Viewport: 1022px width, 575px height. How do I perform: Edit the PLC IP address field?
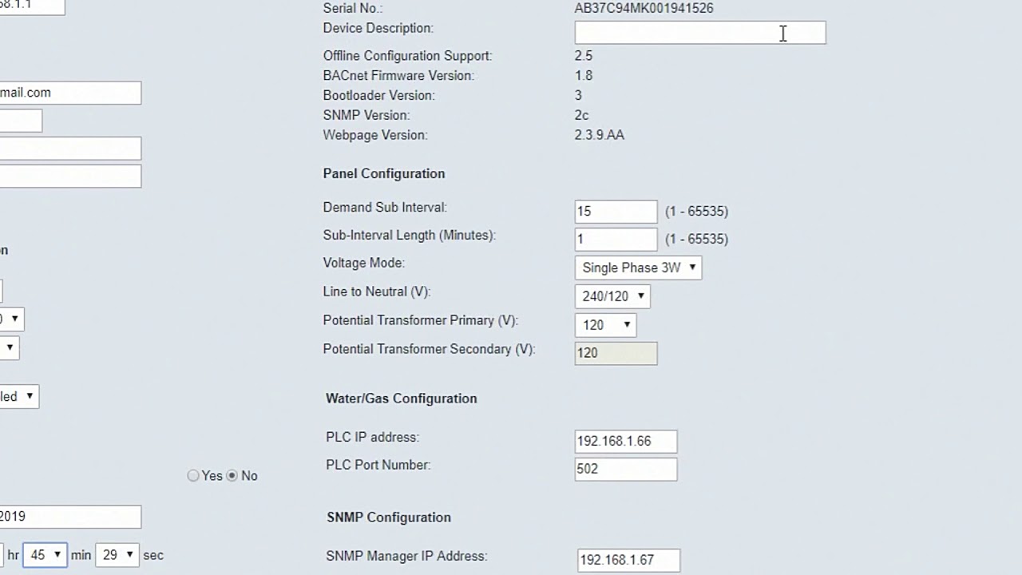[626, 441]
